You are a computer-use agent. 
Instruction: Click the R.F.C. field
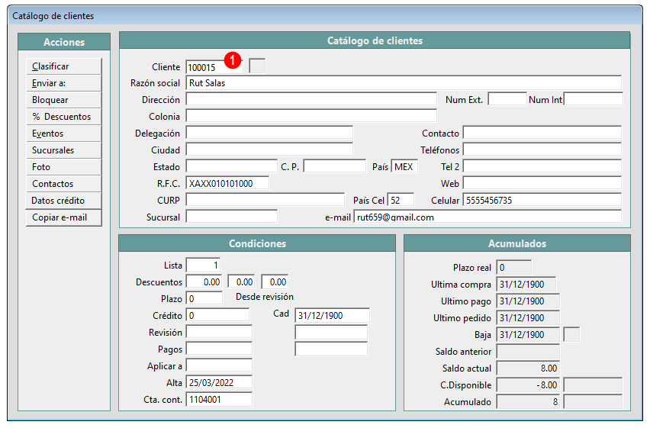(x=227, y=183)
